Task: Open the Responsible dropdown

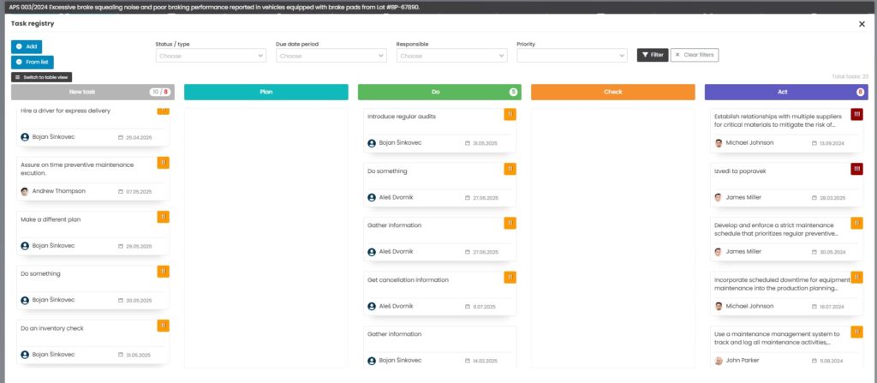Action: point(452,56)
